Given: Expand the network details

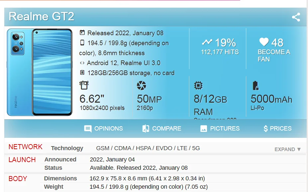Looking at the screenshot, I should (288, 149).
